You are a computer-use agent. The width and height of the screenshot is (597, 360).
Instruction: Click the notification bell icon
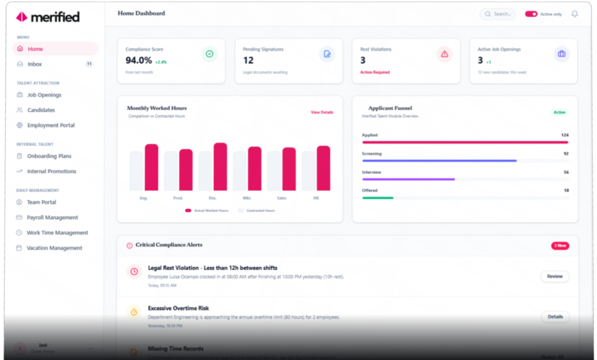575,14
